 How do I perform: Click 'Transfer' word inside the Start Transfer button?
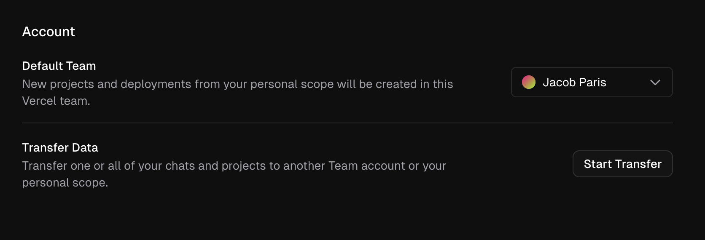tap(638, 164)
